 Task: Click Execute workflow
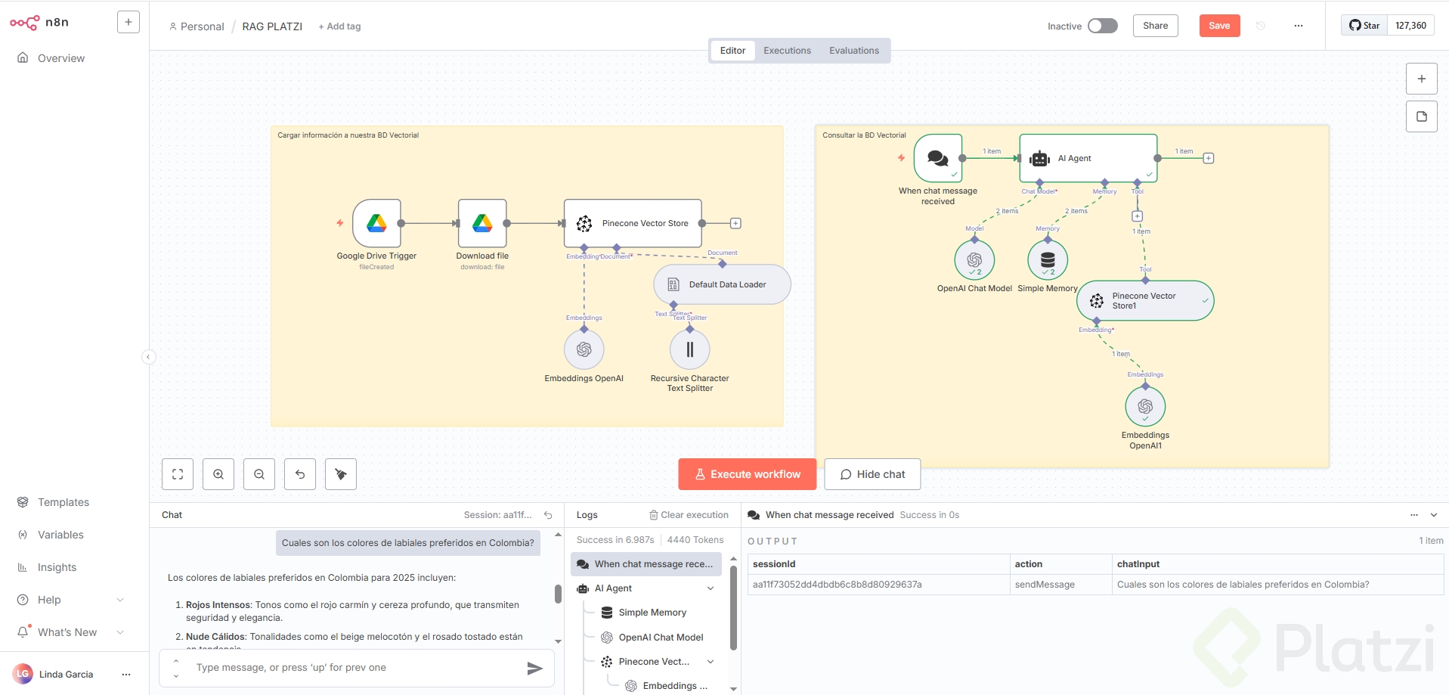coord(748,474)
